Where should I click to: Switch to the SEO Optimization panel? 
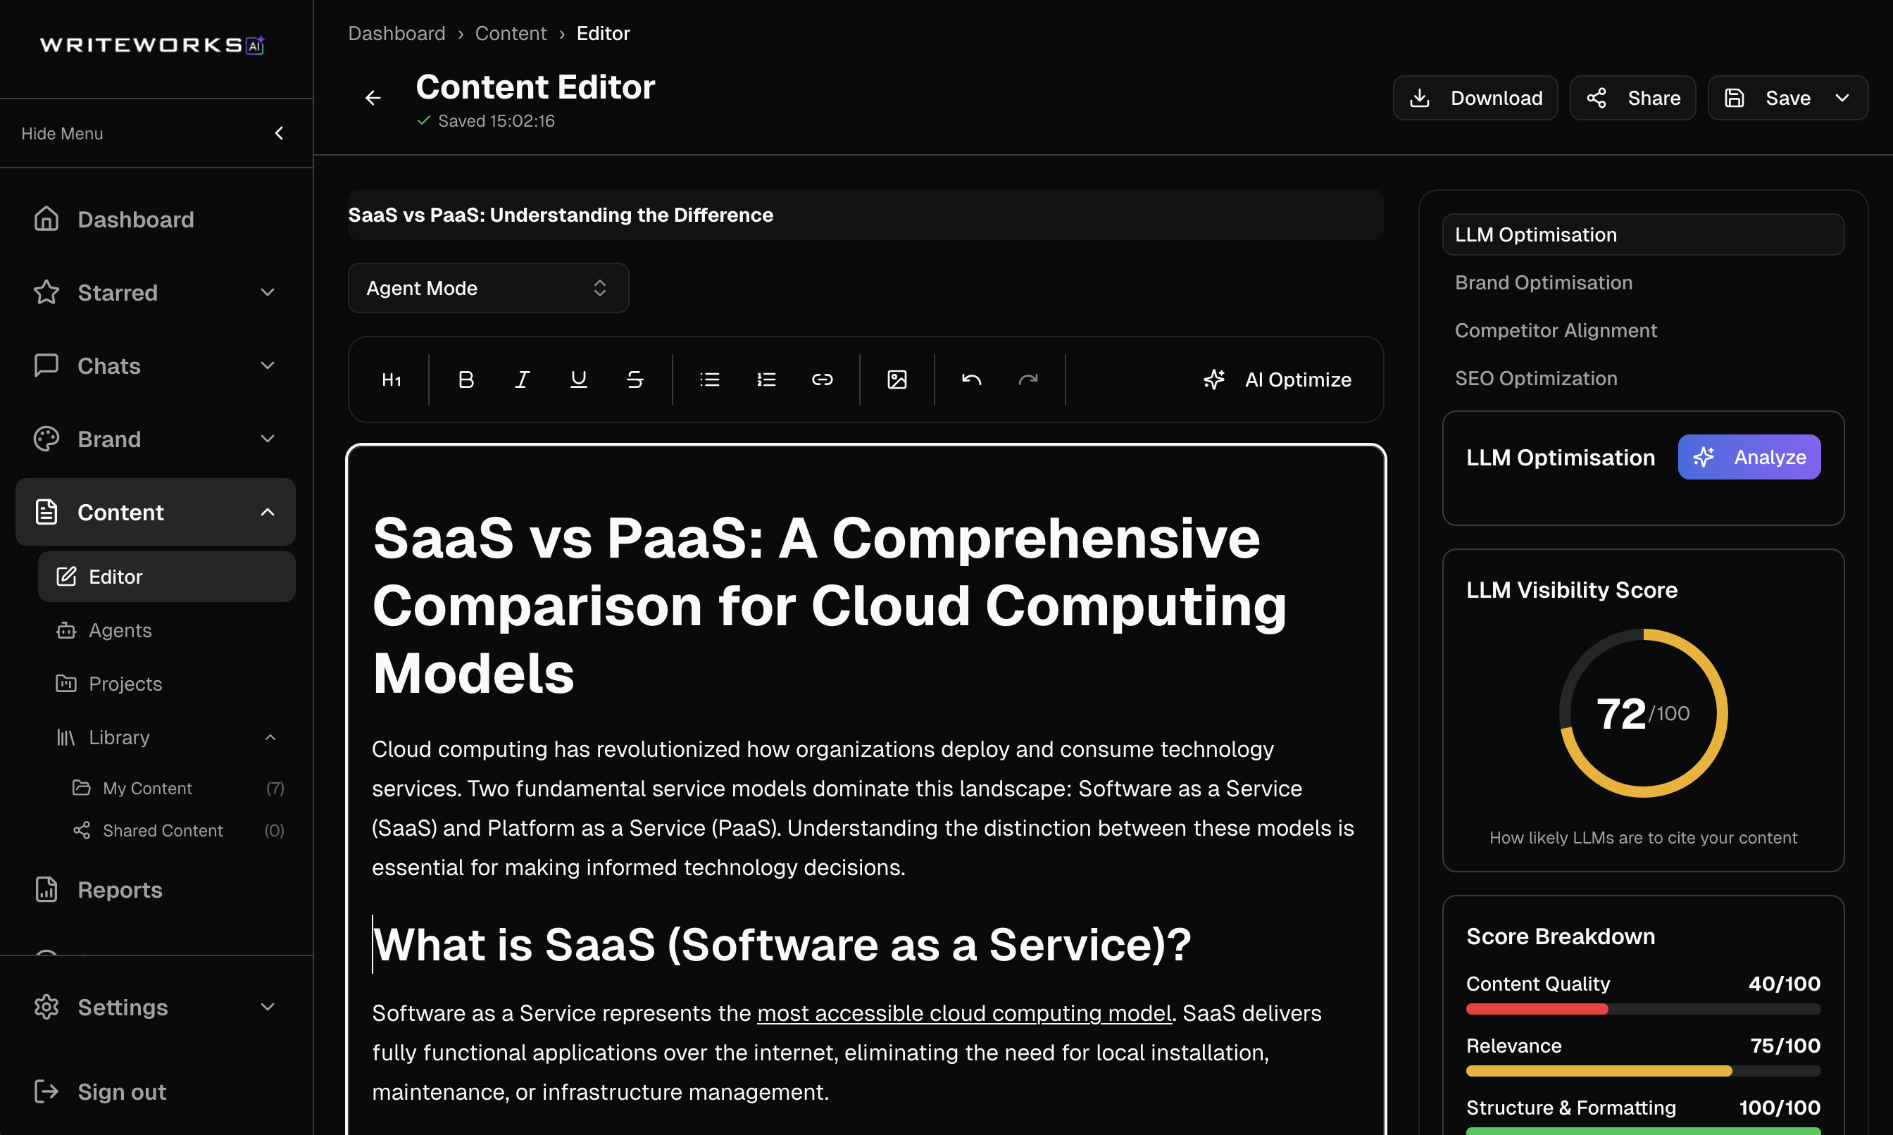coord(1536,378)
